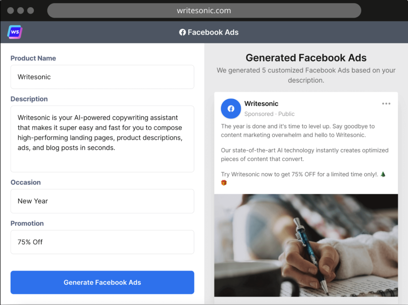The image size is (408, 305).
Task: Click the Product Name input field
Action: 102,77
